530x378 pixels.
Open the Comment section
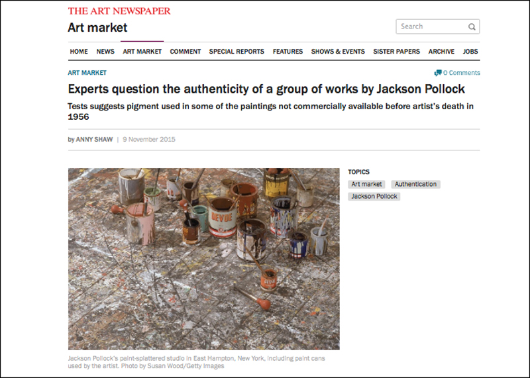(185, 52)
